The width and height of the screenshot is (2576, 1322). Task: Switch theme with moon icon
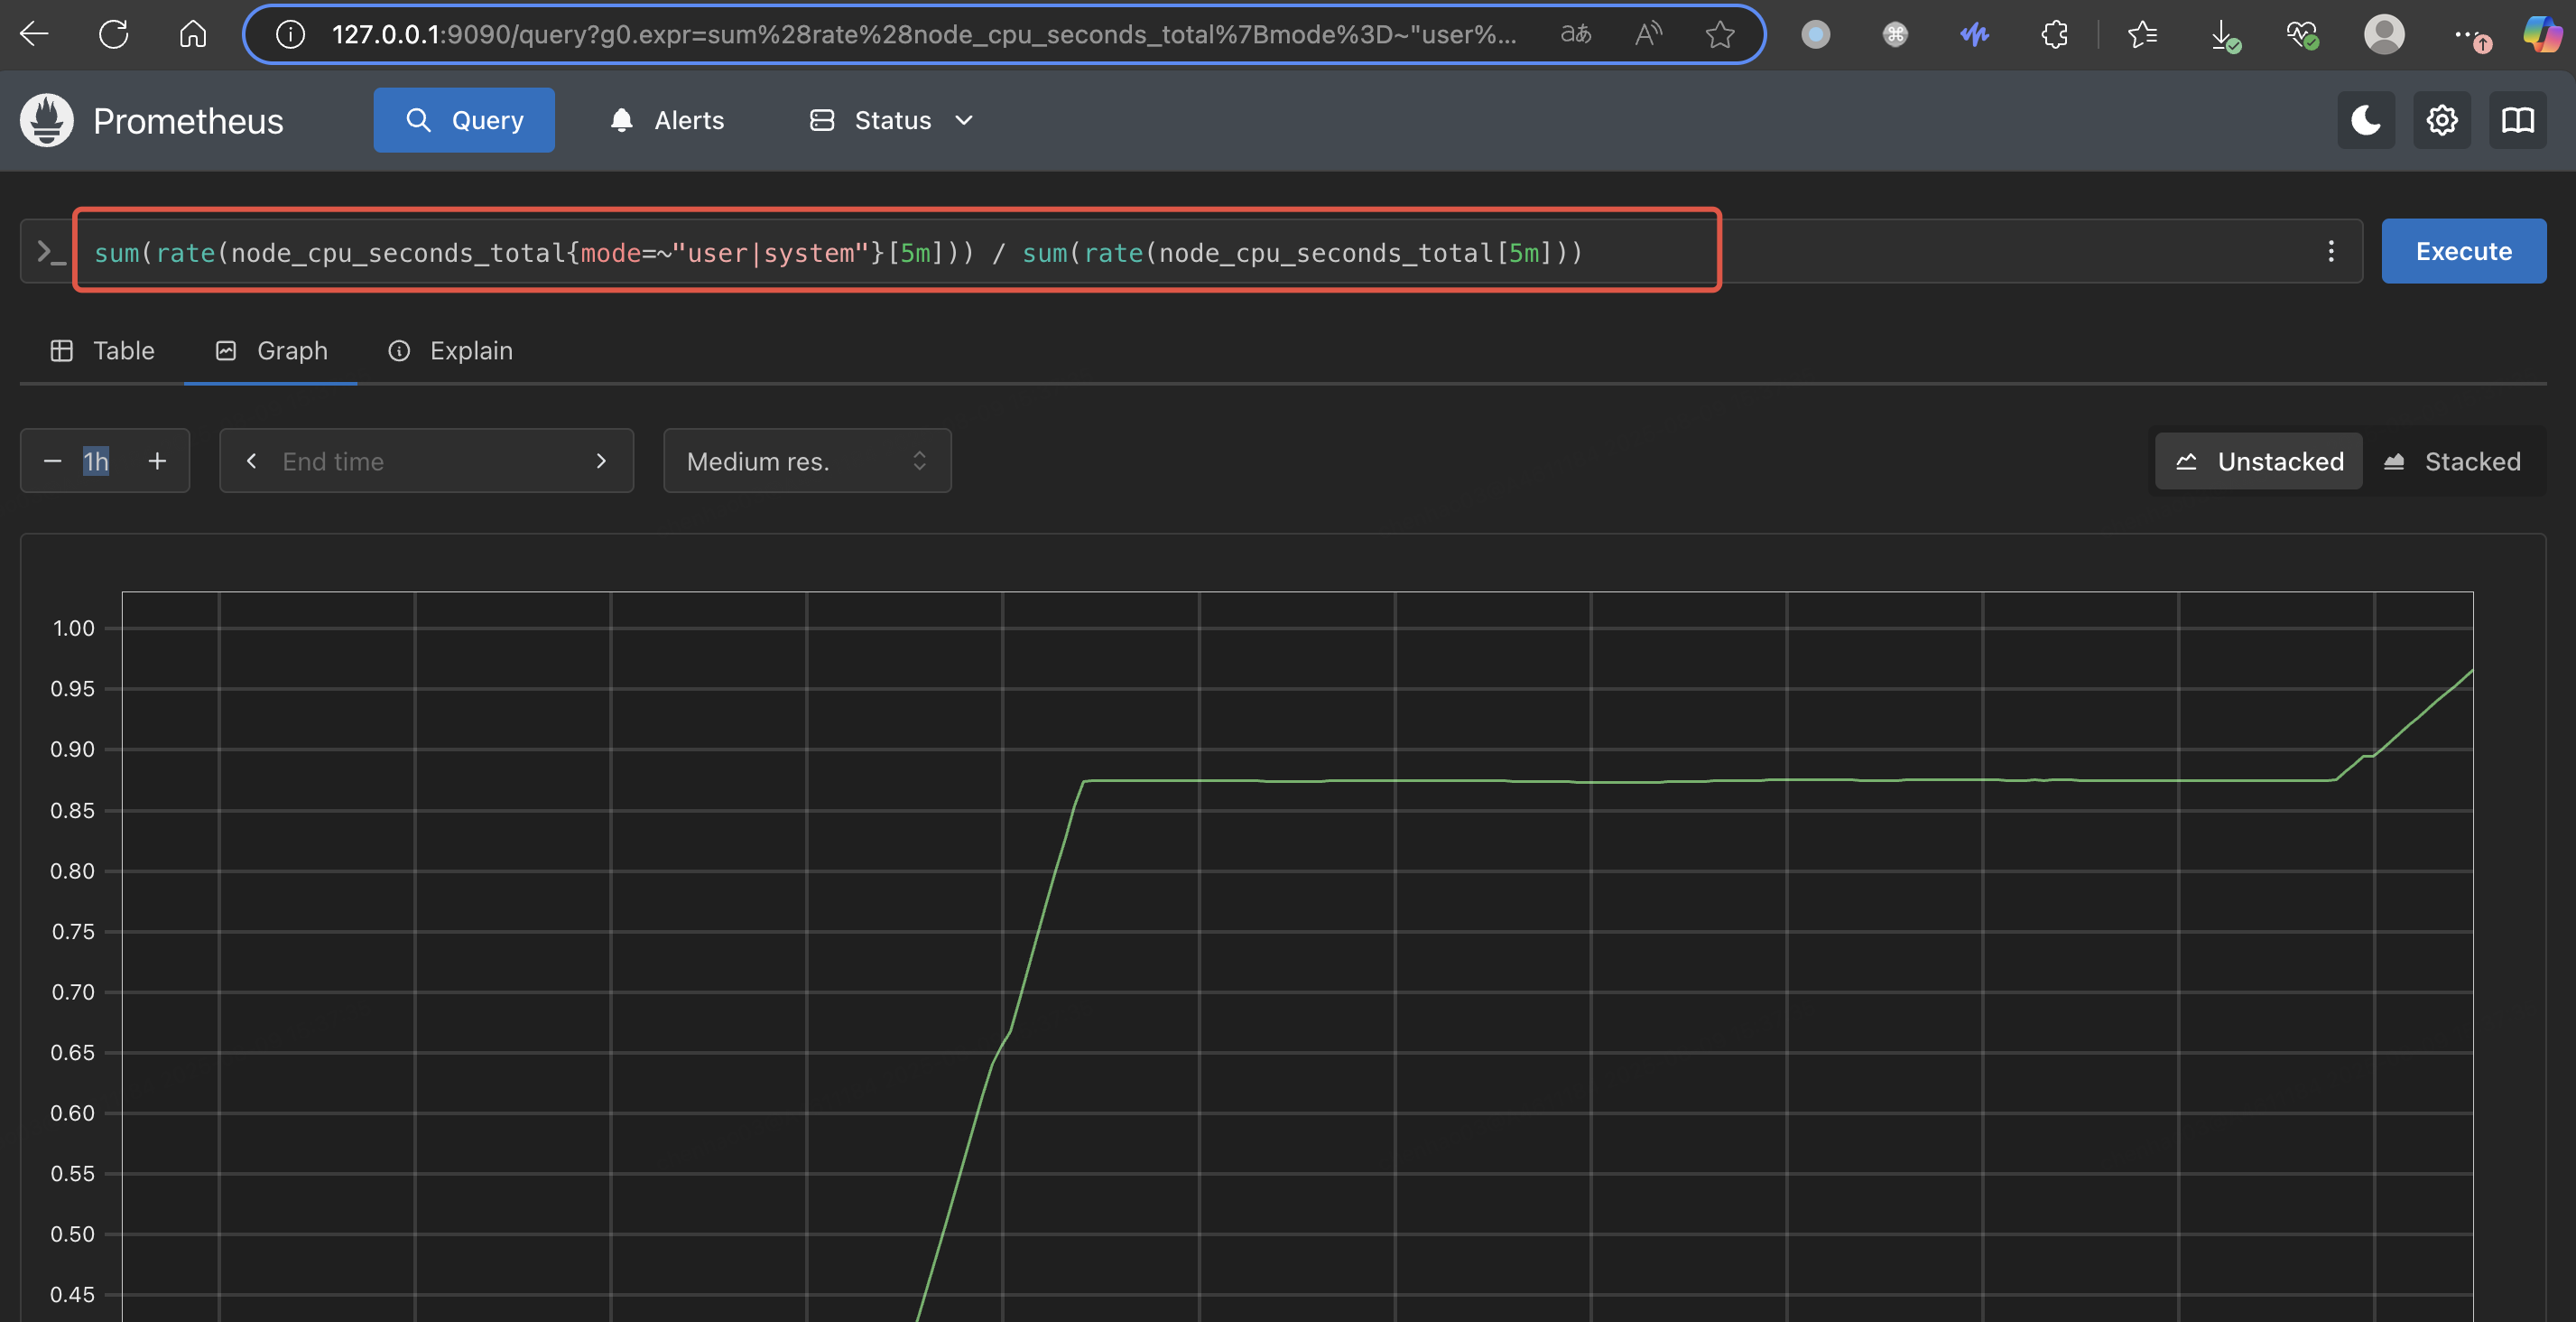pyautogui.click(x=2366, y=120)
